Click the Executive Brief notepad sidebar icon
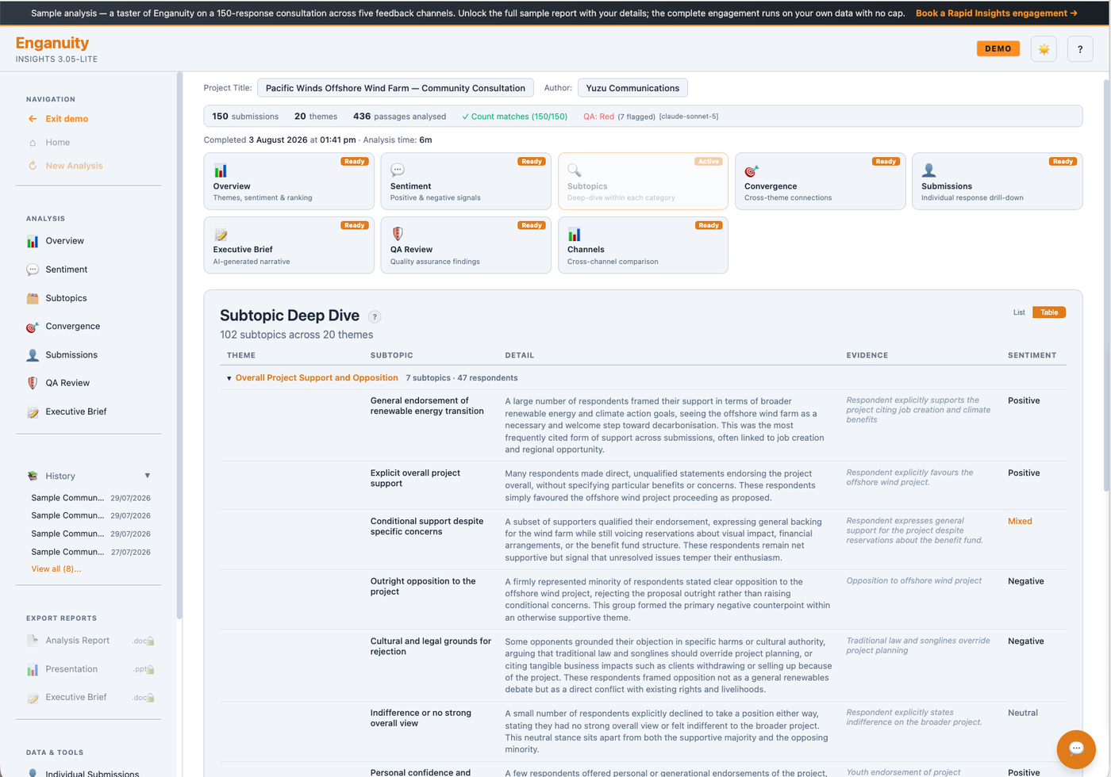1111x777 pixels. 33,411
